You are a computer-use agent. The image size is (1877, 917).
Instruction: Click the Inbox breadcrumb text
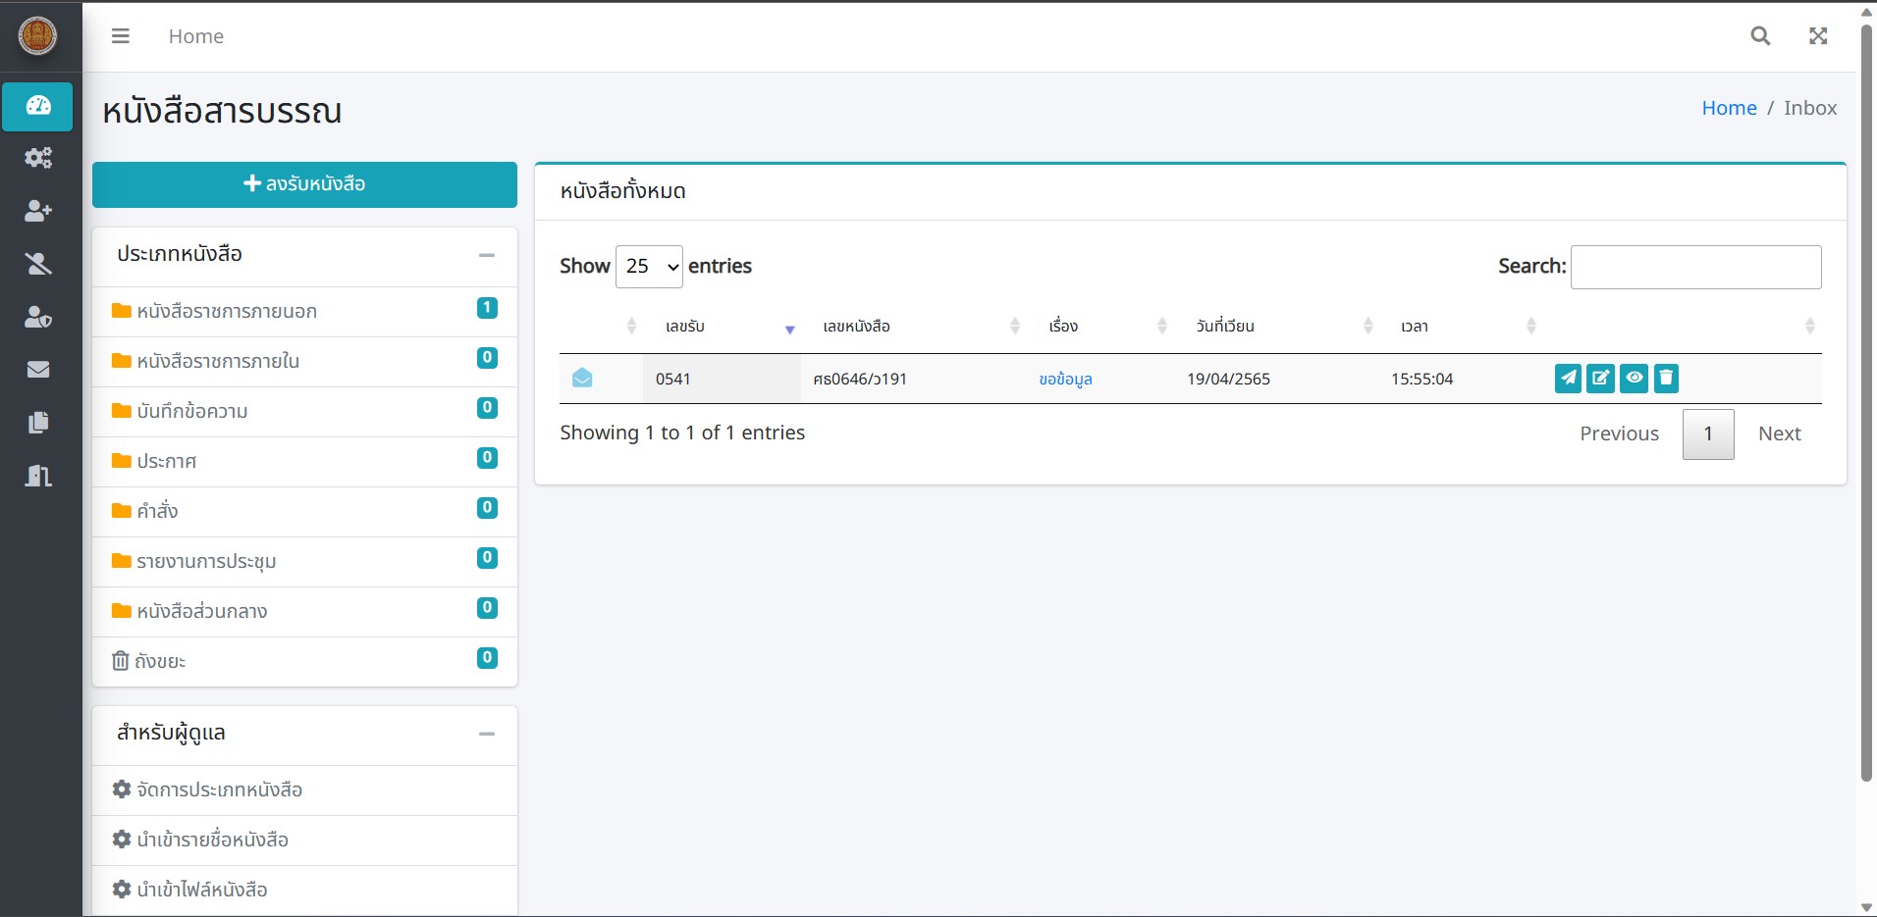(x=1810, y=108)
